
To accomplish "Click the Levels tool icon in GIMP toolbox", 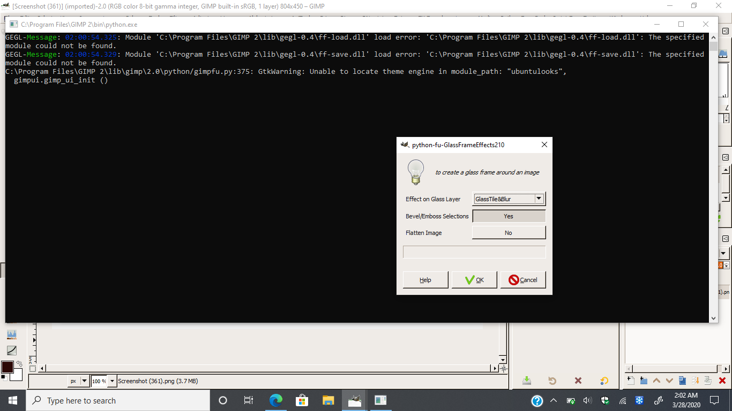I will click(11, 334).
